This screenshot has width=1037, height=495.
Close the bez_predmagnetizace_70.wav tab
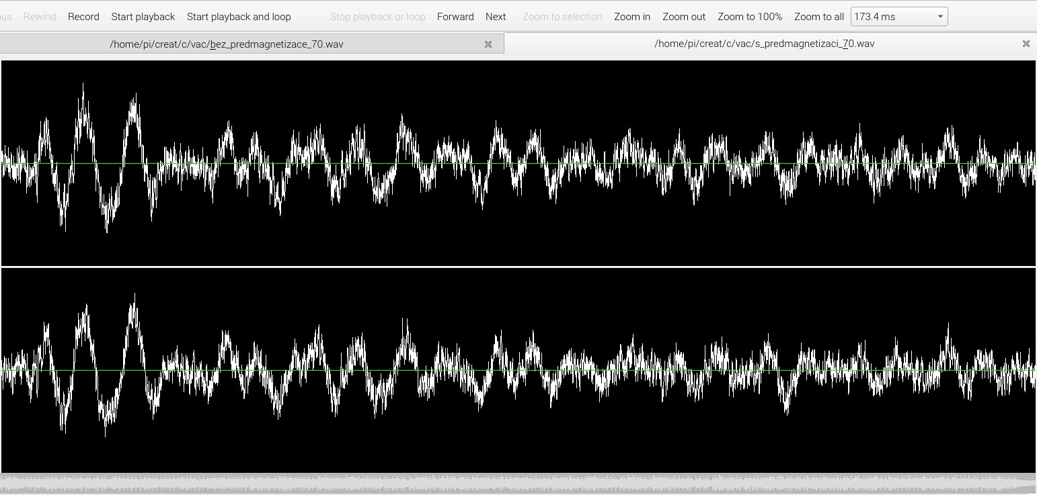(x=488, y=44)
